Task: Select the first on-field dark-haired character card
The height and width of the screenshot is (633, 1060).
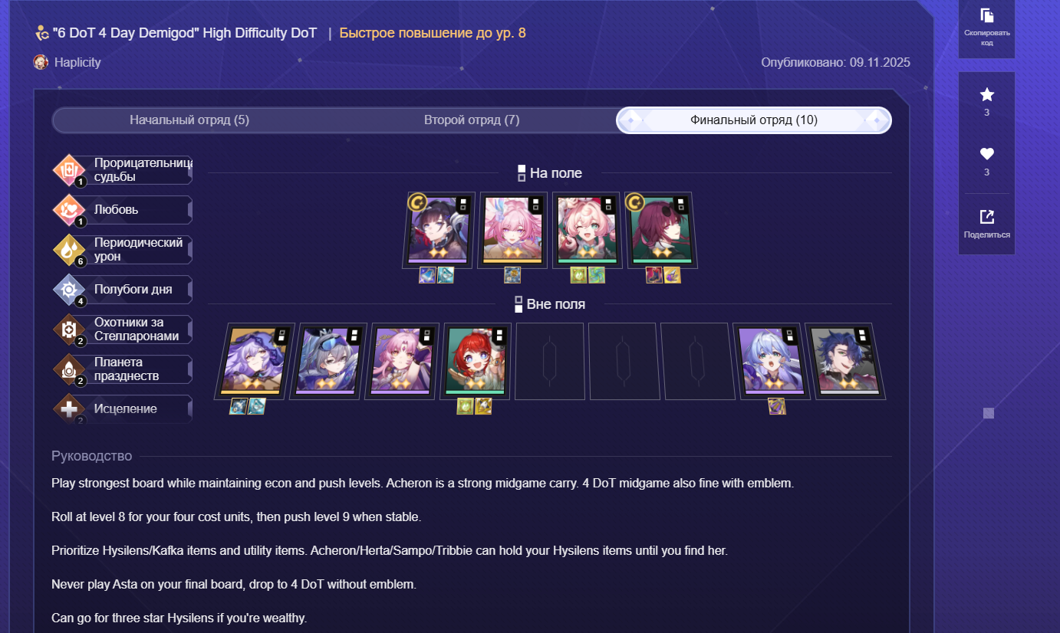Action: click(x=439, y=230)
